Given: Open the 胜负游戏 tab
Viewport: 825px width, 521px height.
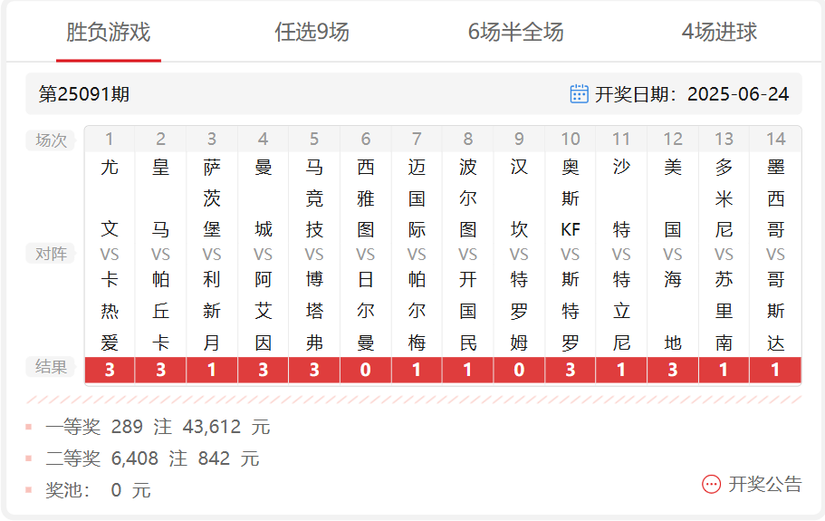Looking at the screenshot, I should [109, 32].
